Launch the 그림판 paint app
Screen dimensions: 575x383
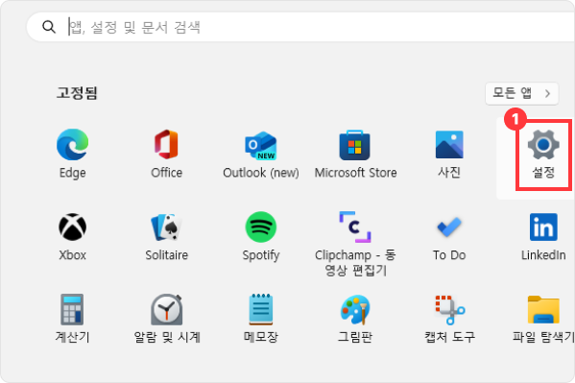pos(355,319)
